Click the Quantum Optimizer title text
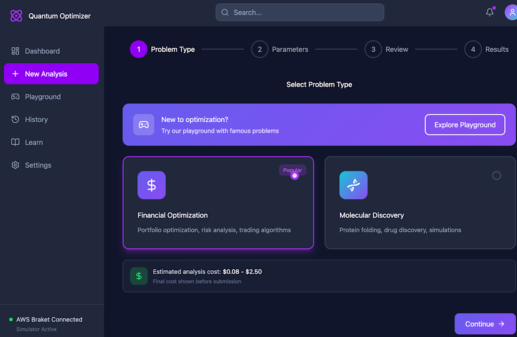 [59, 16]
